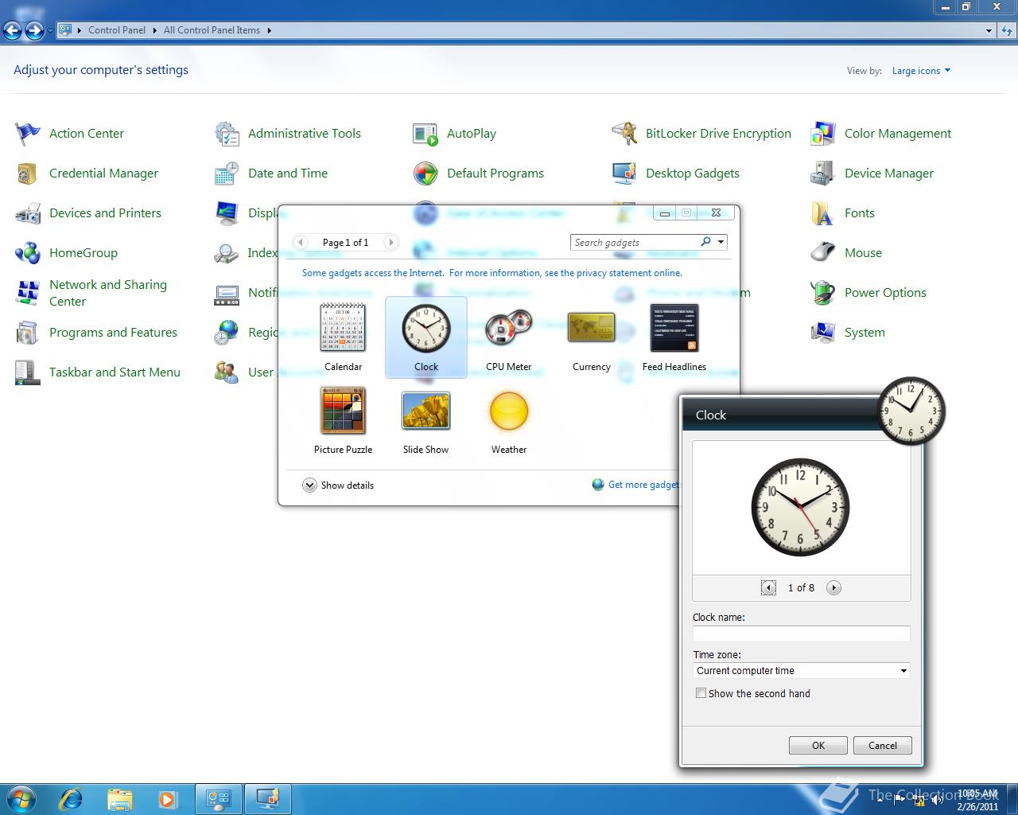Image resolution: width=1018 pixels, height=815 pixels.
Task: Go forward with navigation arrow
Action: pos(34,31)
